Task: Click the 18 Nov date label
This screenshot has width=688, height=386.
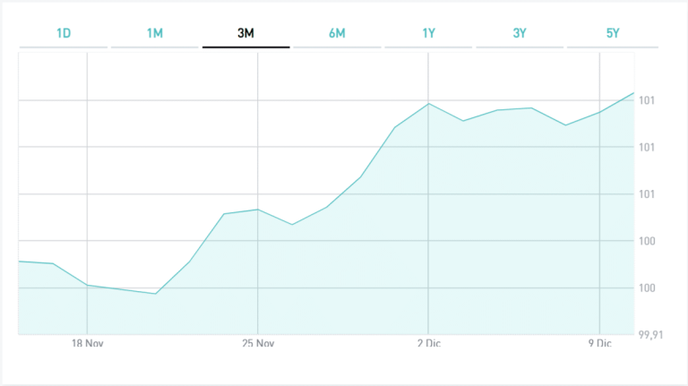Action: [87, 343]
